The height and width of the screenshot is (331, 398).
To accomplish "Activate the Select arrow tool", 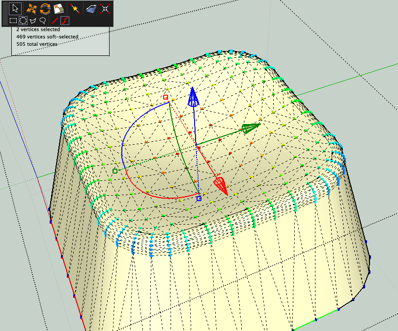I will 15,8.
